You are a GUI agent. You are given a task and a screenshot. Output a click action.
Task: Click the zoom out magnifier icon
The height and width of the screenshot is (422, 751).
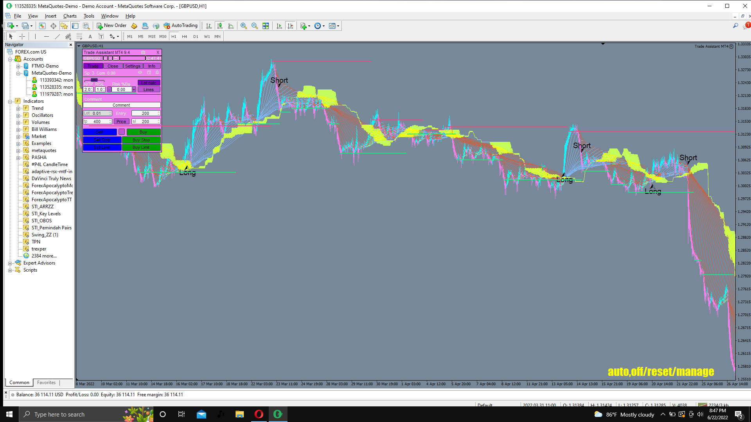[254, 26]
